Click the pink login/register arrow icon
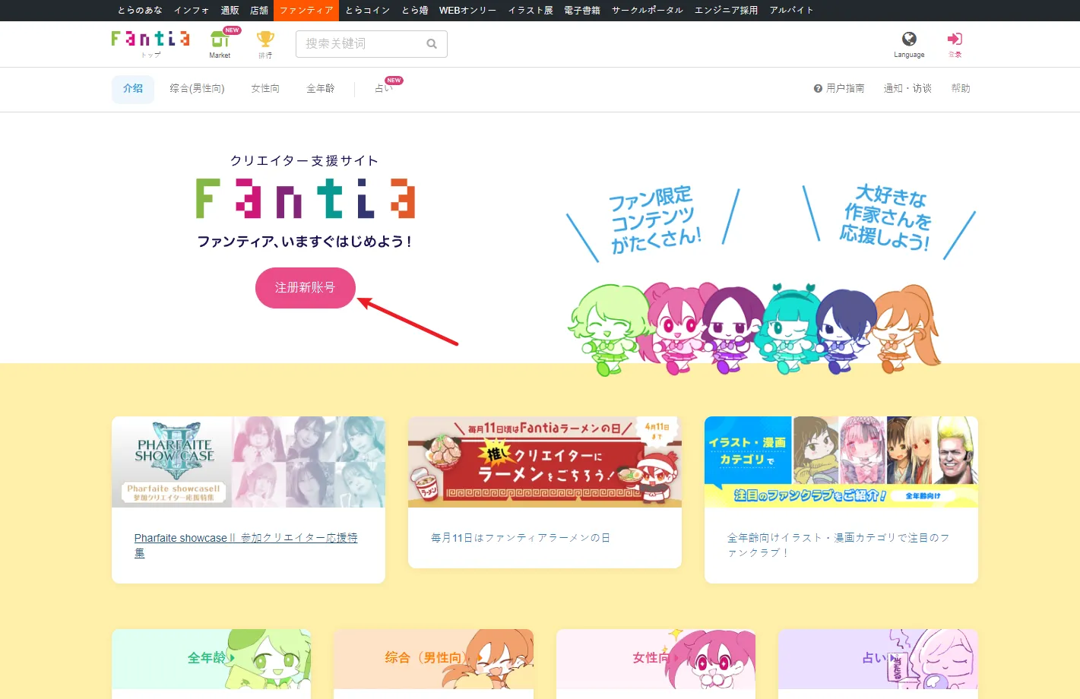This screenshot has width=1080, height=699. [955, 38]
